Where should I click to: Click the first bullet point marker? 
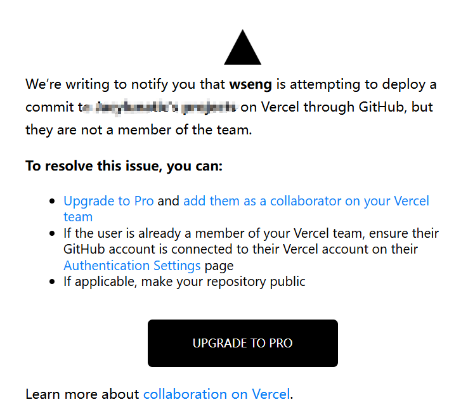pyautogui.click(x=52, y=201)
